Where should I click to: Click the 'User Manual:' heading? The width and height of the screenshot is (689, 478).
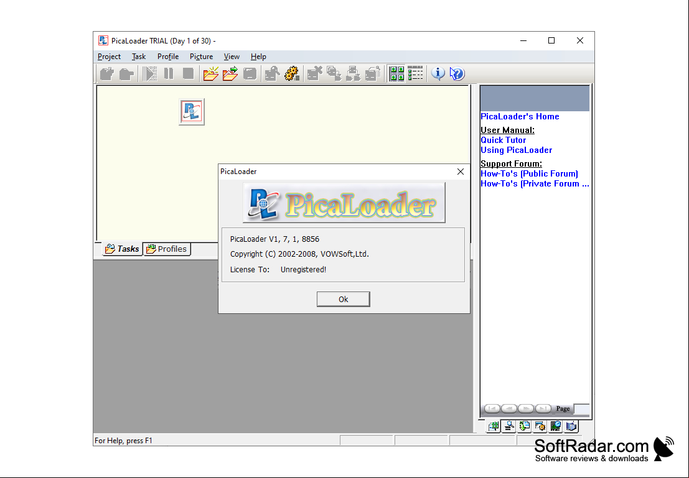[507, 130]
